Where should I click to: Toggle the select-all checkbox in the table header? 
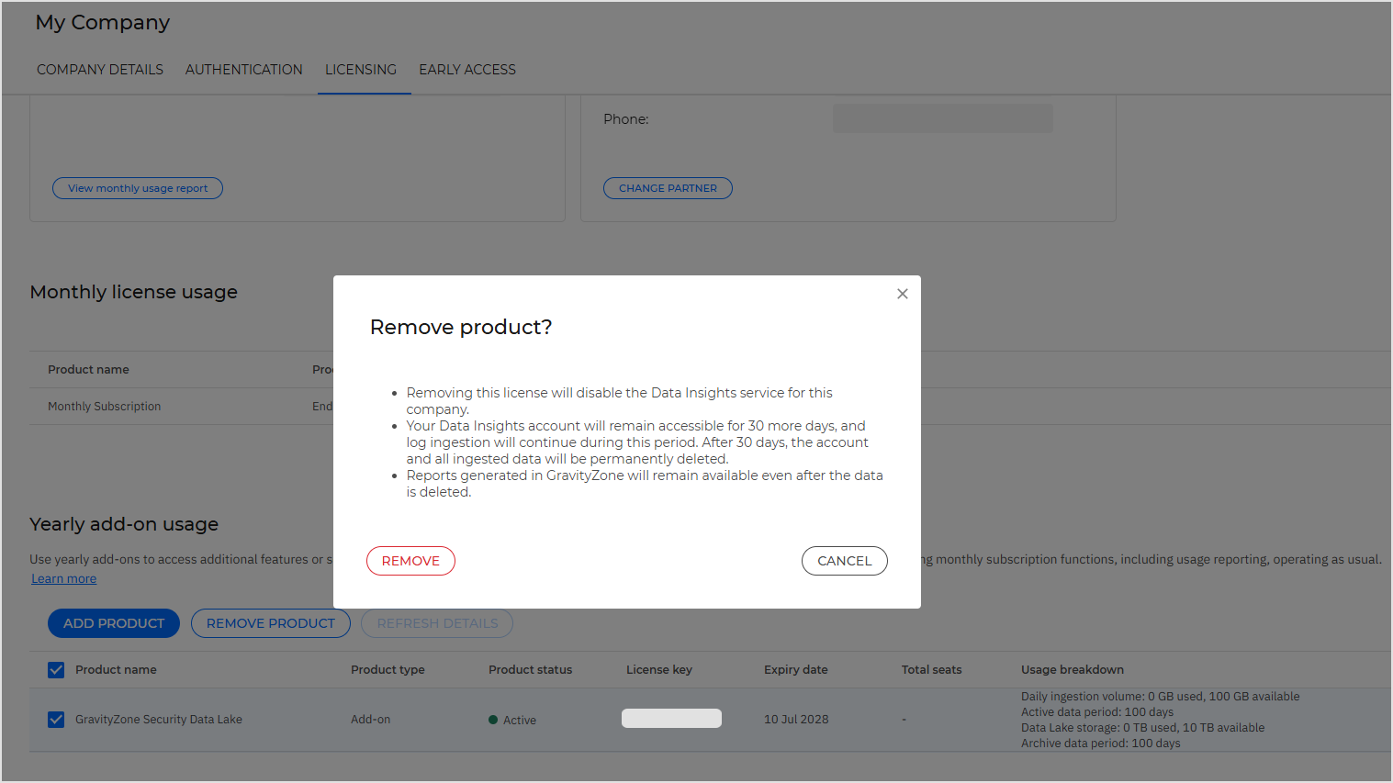pos(56,669)
